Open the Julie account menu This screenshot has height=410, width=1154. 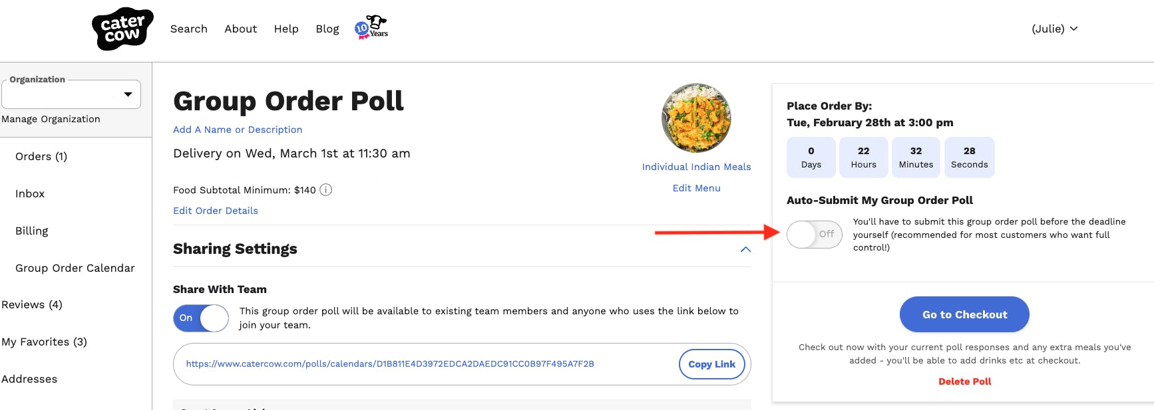point(1054,29)
